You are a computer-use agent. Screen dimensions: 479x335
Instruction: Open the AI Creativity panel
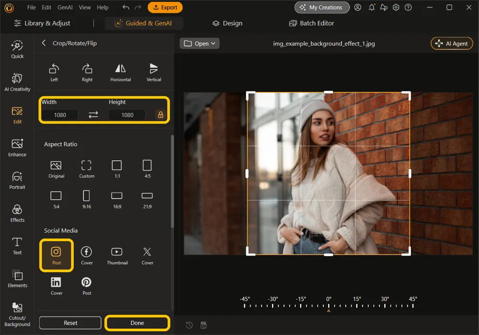[17, 82]
